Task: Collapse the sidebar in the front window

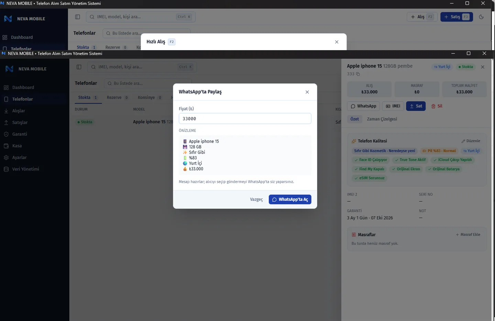Action: (x=79, y=67)
